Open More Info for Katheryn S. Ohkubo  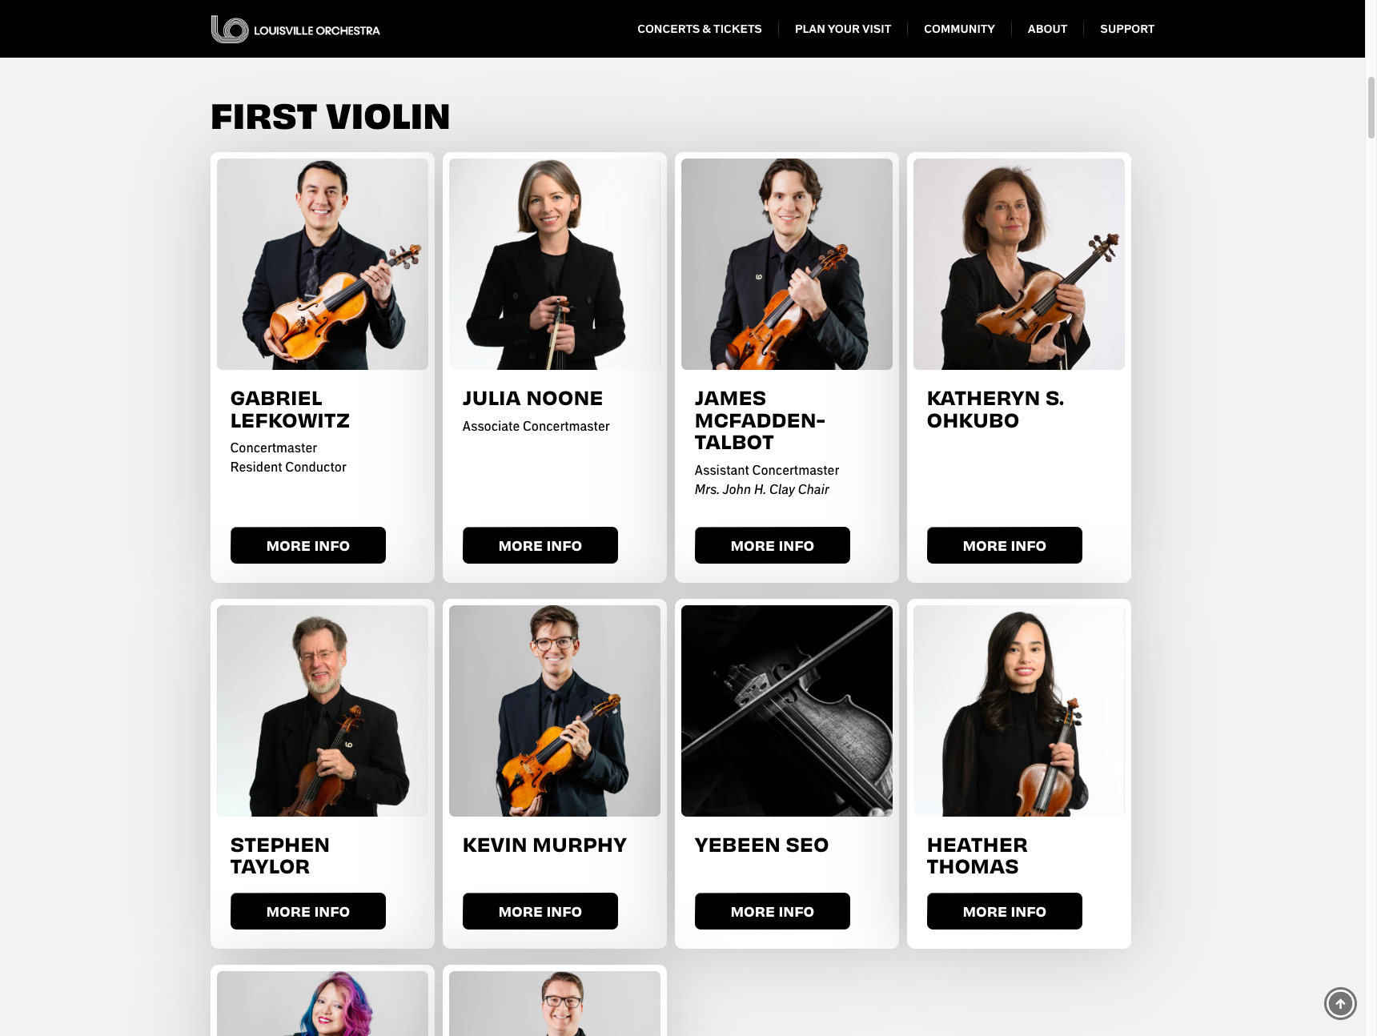pyautogui.click(x=1005, y=545)
